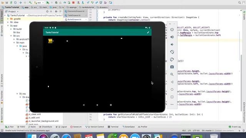Select ic_launcher_background.xml in the project tree

pyautogui.click(x=42, y=121)
